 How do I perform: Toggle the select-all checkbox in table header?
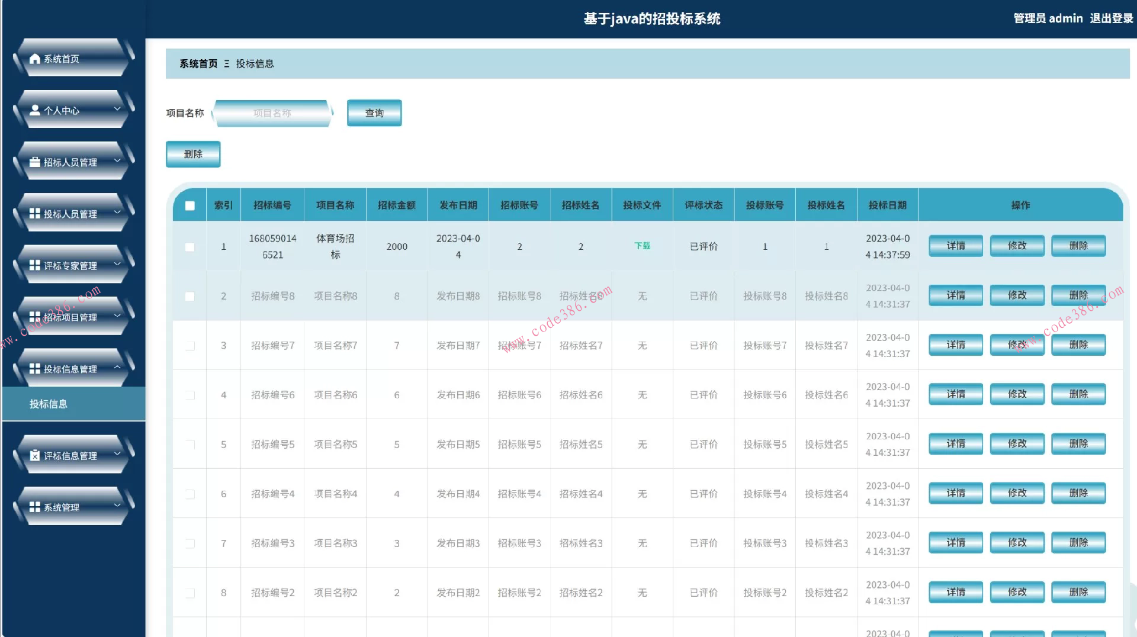pyautogui.click(x=189, y=205)
